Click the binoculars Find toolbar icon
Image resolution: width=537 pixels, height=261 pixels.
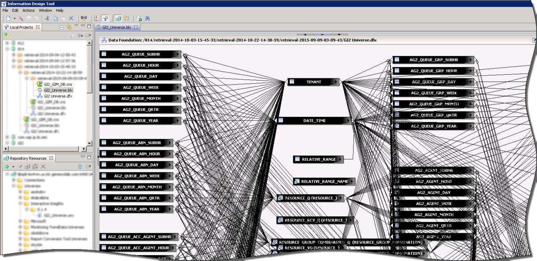coord(147,18)
